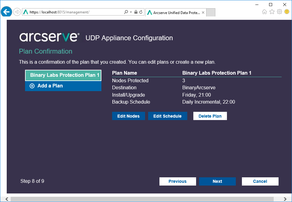Screen dimensions: 292x202
Task: Click Edit Nodes
Action: pyautogui.click(x=129, y=116)
